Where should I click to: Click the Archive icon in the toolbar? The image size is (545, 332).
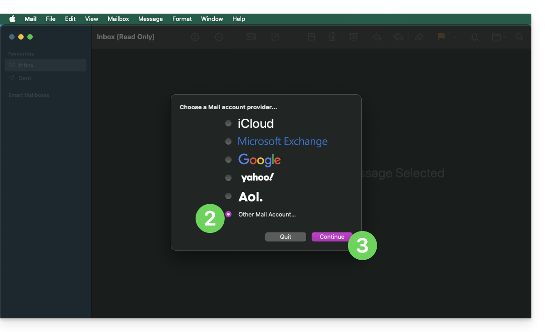pos(311,37)
